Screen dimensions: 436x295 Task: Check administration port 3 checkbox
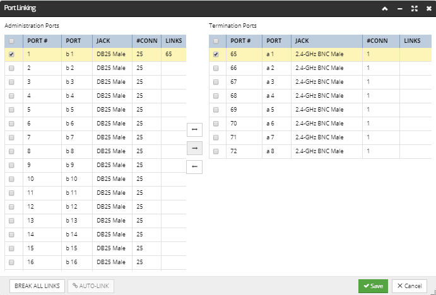[11, 82]
